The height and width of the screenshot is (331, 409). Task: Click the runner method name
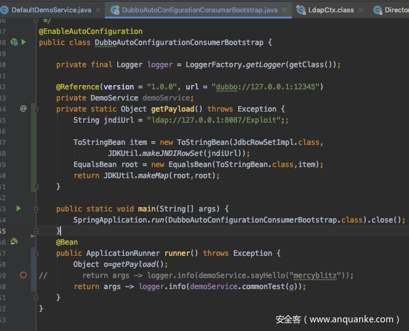(x=178, y=253)
